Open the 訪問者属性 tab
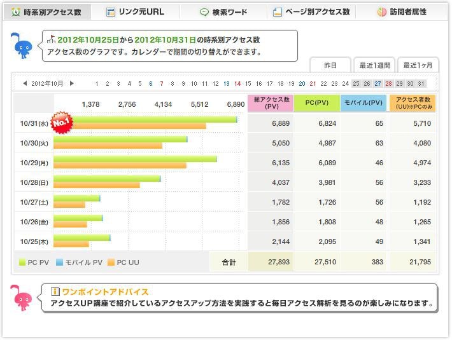The height and width of the screenshot is (340, 452). [402, 12]
